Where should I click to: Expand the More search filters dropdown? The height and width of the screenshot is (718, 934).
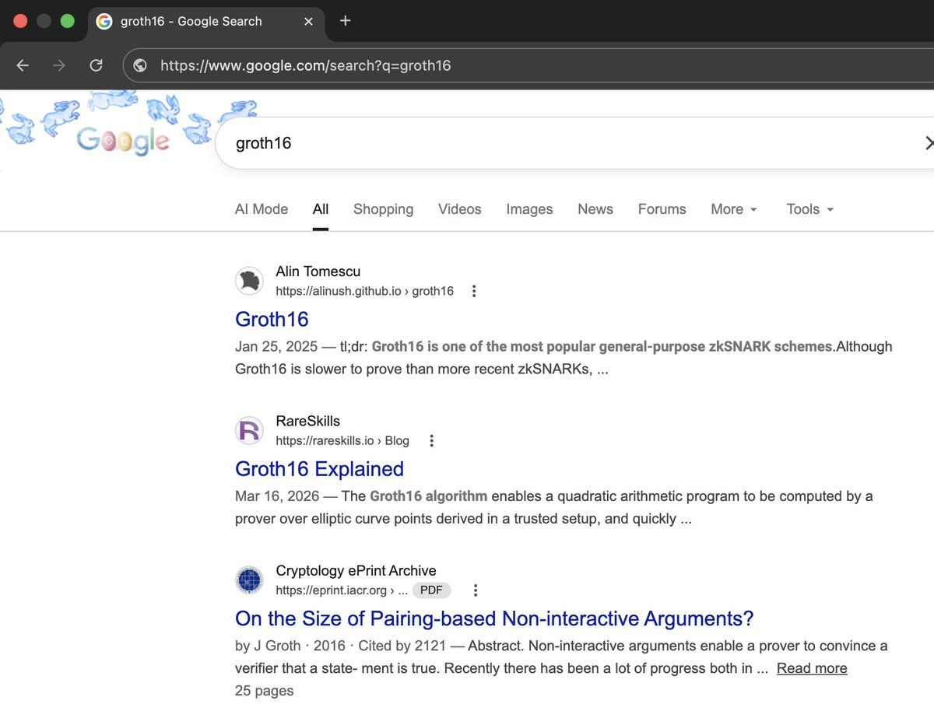point(734,209)
